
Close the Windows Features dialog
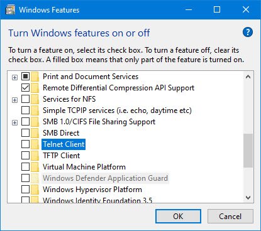pos(246,9)
